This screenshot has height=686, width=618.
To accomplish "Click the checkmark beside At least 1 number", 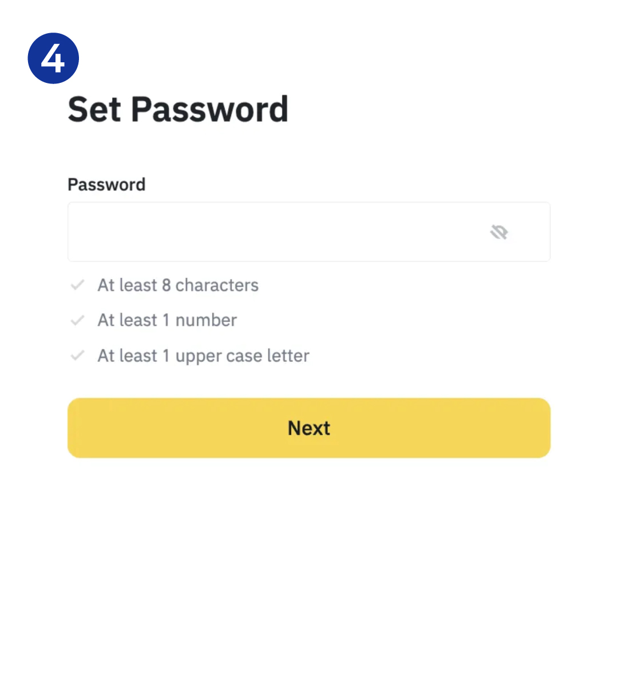I will (x=77, y=320).
